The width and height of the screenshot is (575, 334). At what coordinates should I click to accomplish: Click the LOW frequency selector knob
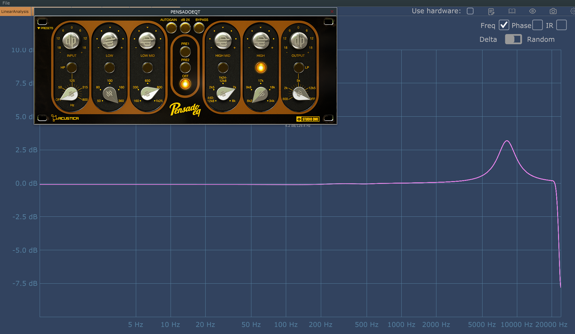click(110, 95)
